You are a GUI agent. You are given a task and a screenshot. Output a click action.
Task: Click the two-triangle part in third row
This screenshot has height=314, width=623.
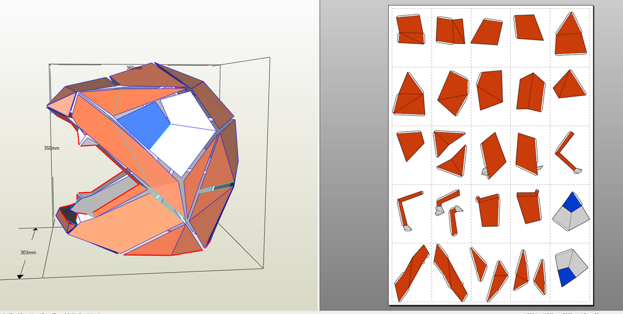pos(450,153)
